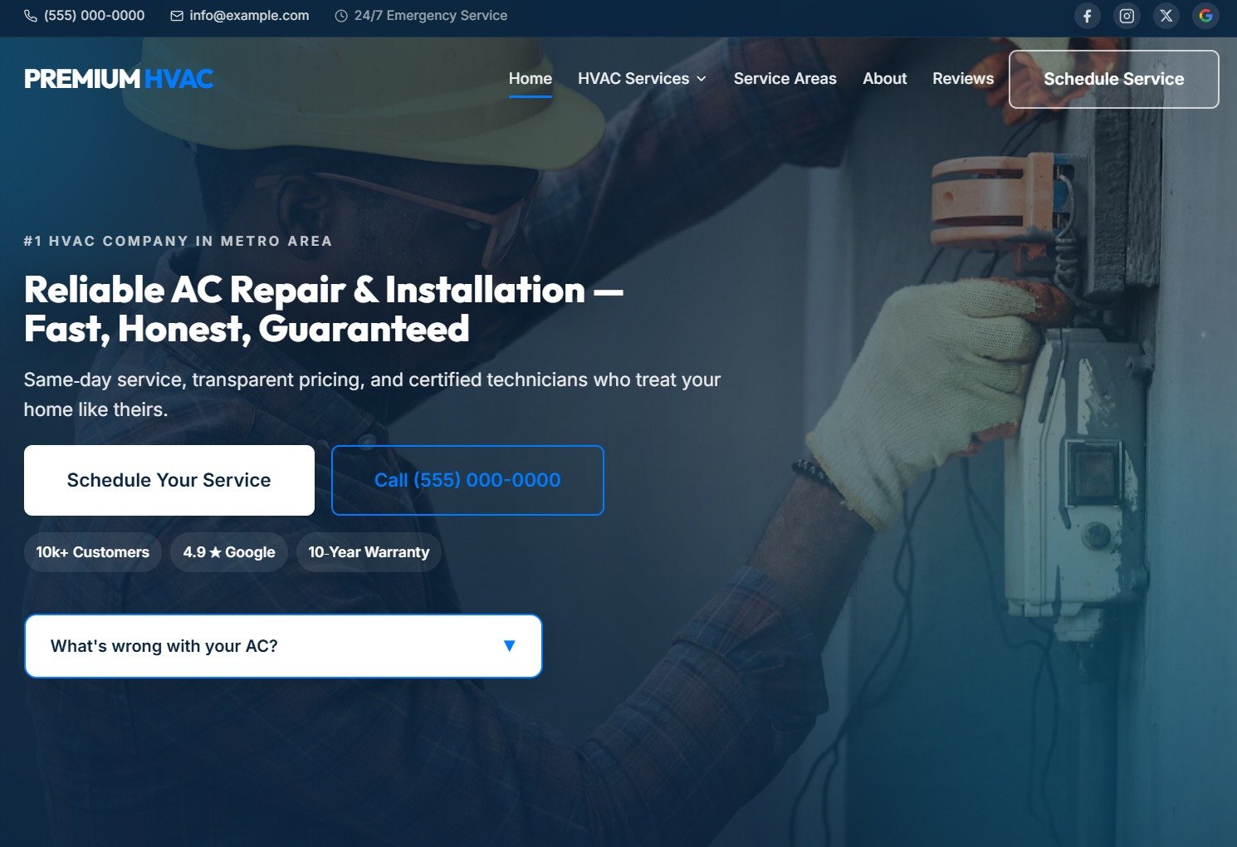Image resolution: width=1237 pixels, height=847 pixels.
Task: Open the "What's wrong with your AC?" dropdown
Action: [283, 646]
